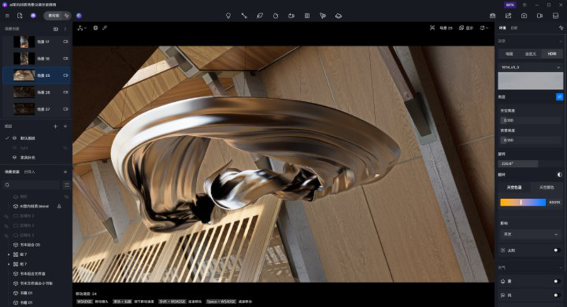This screenshot has width=567, height=307.
Task: Click the purple sphere icon after the asset pill
Action: tap(79, 16)
